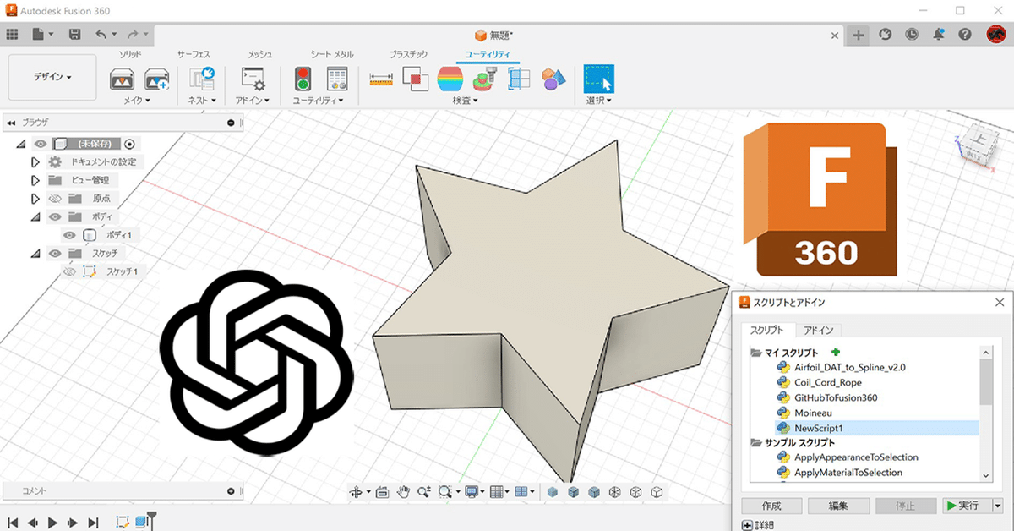This screenshot has width=1014, height=531.
Task: Click the 作成 button to create a script
Action: pyautogui.click(x=770, y=505)
